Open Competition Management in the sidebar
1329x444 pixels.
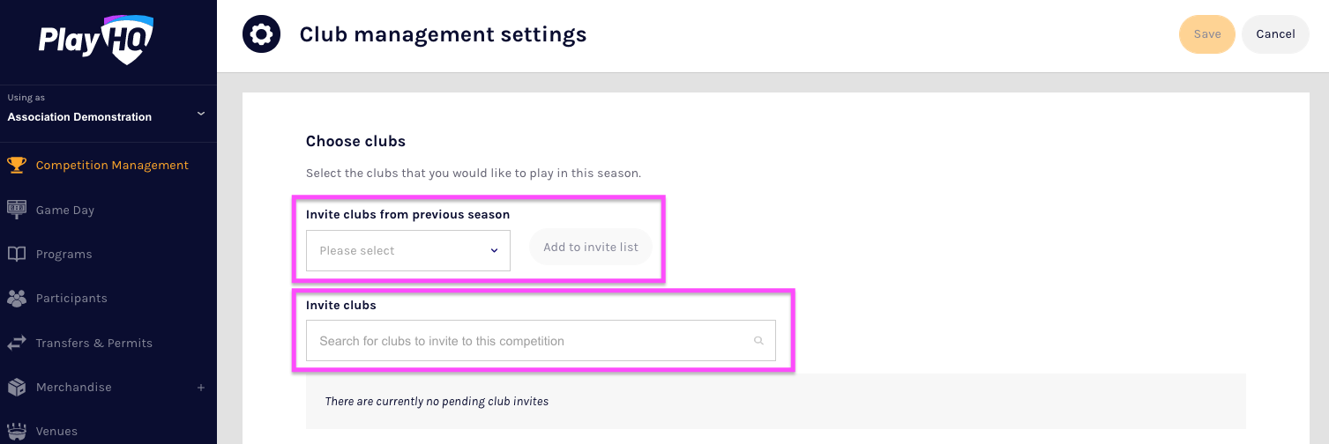click(x=112, y=165)
